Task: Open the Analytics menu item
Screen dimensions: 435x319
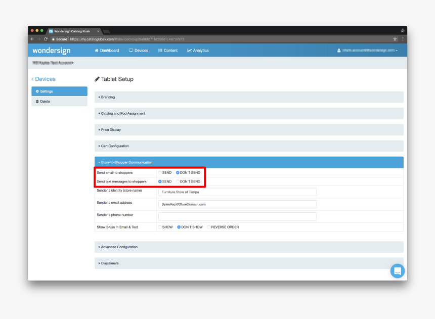Action: point(198,51)
